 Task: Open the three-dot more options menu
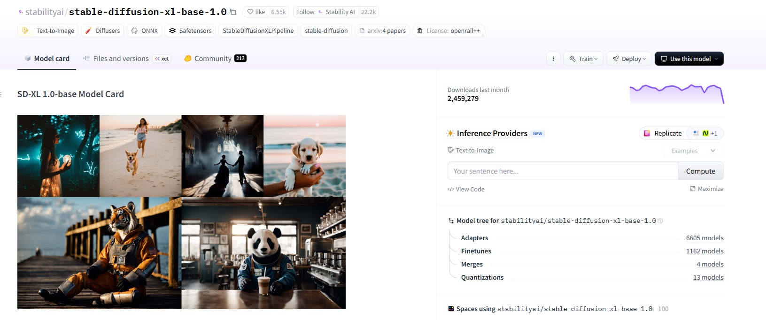coord(553,59)
